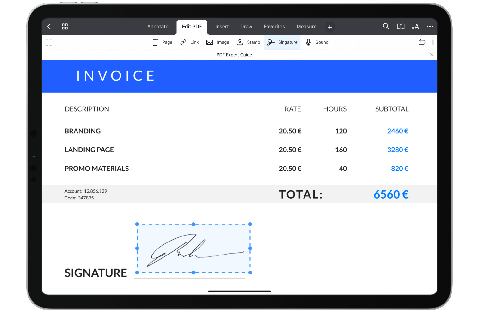Click the Page tool icon
Image resolution: width=479 pixels, height=313 pixels.
tap(155, 42)
